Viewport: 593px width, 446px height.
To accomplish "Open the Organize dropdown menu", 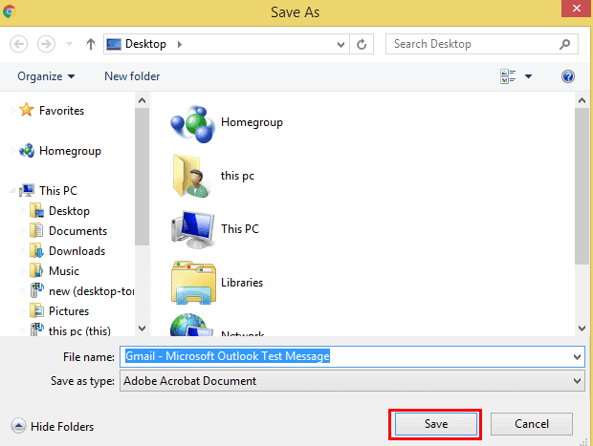I will click(45, 76).
